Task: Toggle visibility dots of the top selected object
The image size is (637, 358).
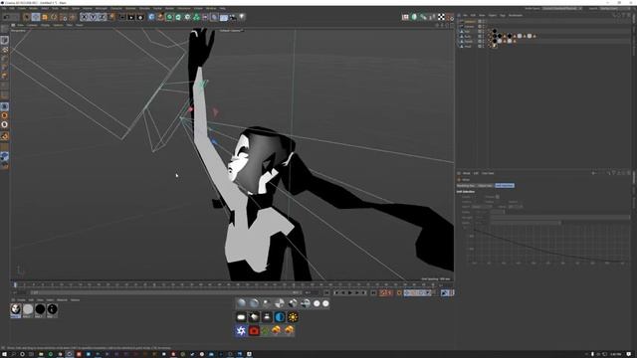Action: pos(484,21)
